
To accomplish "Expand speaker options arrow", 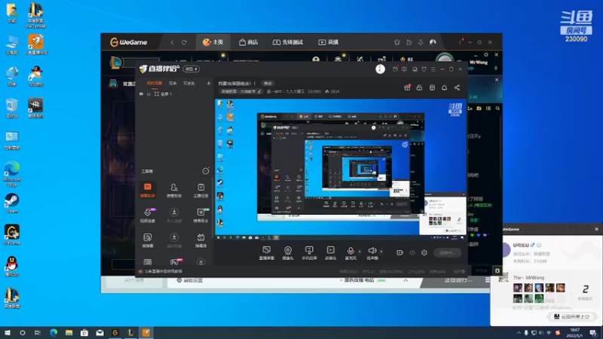I will coord(381,252).
